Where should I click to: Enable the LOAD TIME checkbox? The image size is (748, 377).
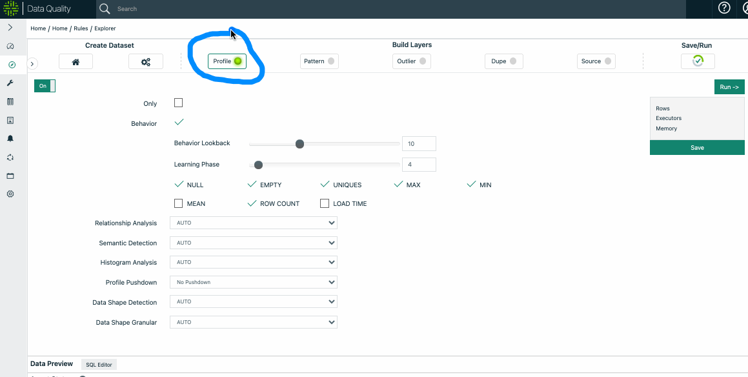[325, 203]
